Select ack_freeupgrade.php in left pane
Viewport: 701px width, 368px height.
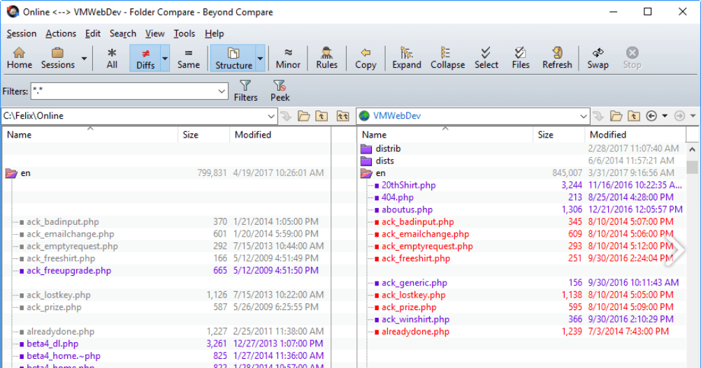click(68, 271)
